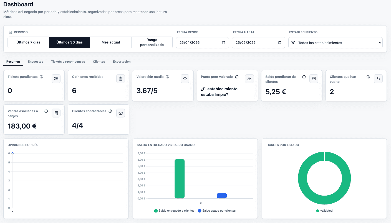Click the Opiniones por día chart title
This screenshot has width=391, height=223.
23,145
